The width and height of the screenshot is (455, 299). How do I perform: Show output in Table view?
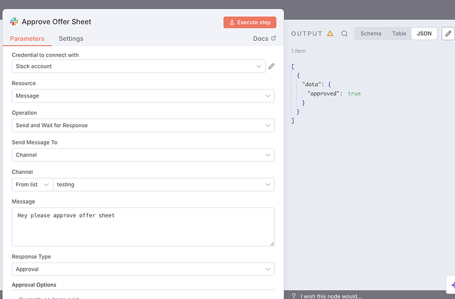(399, 34)
